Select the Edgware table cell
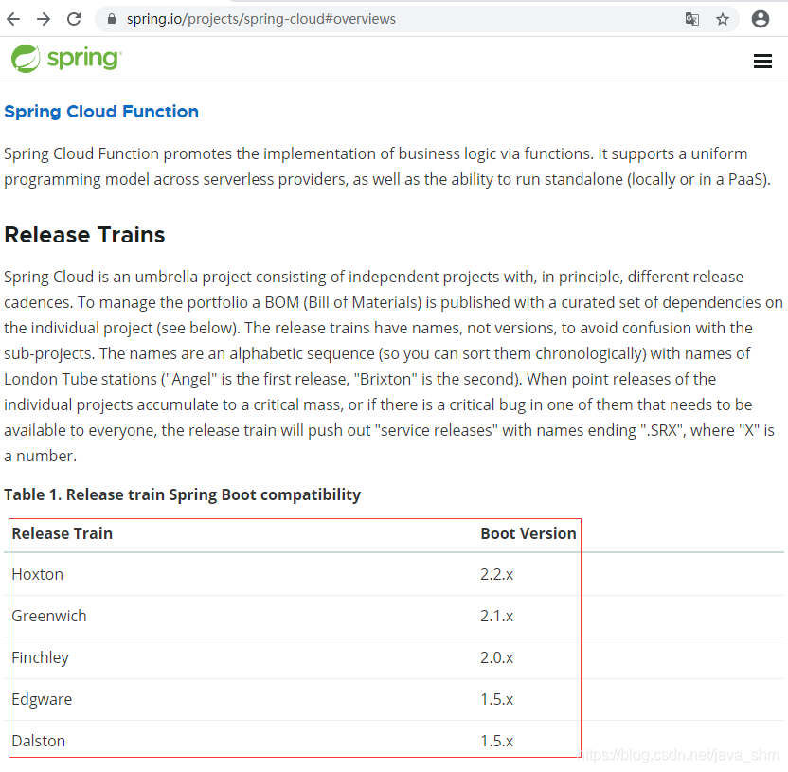Screen dimensions: 788x772 point(42,699)
